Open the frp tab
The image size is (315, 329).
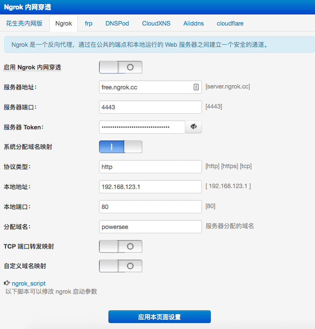pyautogui.click(x=88, y=23)
